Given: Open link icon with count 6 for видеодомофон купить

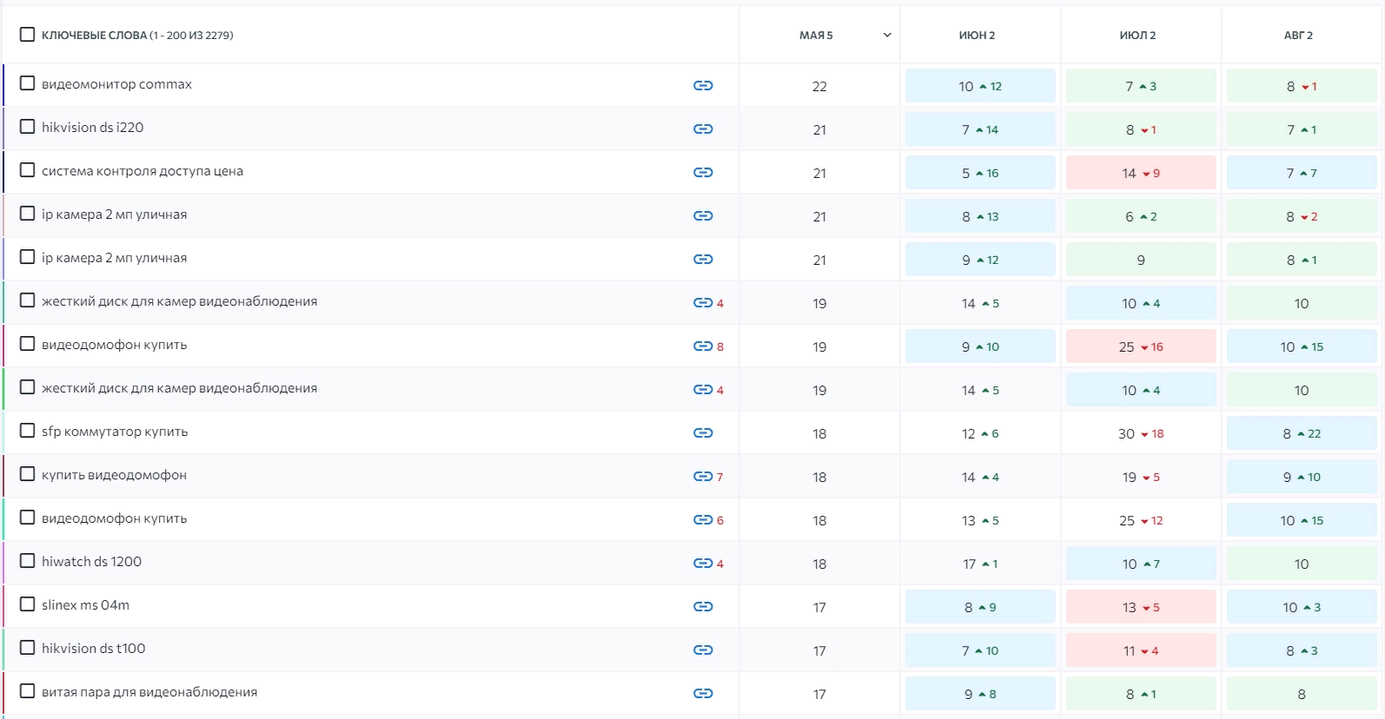Looking at the screenshot, I should tap(703, 519).
